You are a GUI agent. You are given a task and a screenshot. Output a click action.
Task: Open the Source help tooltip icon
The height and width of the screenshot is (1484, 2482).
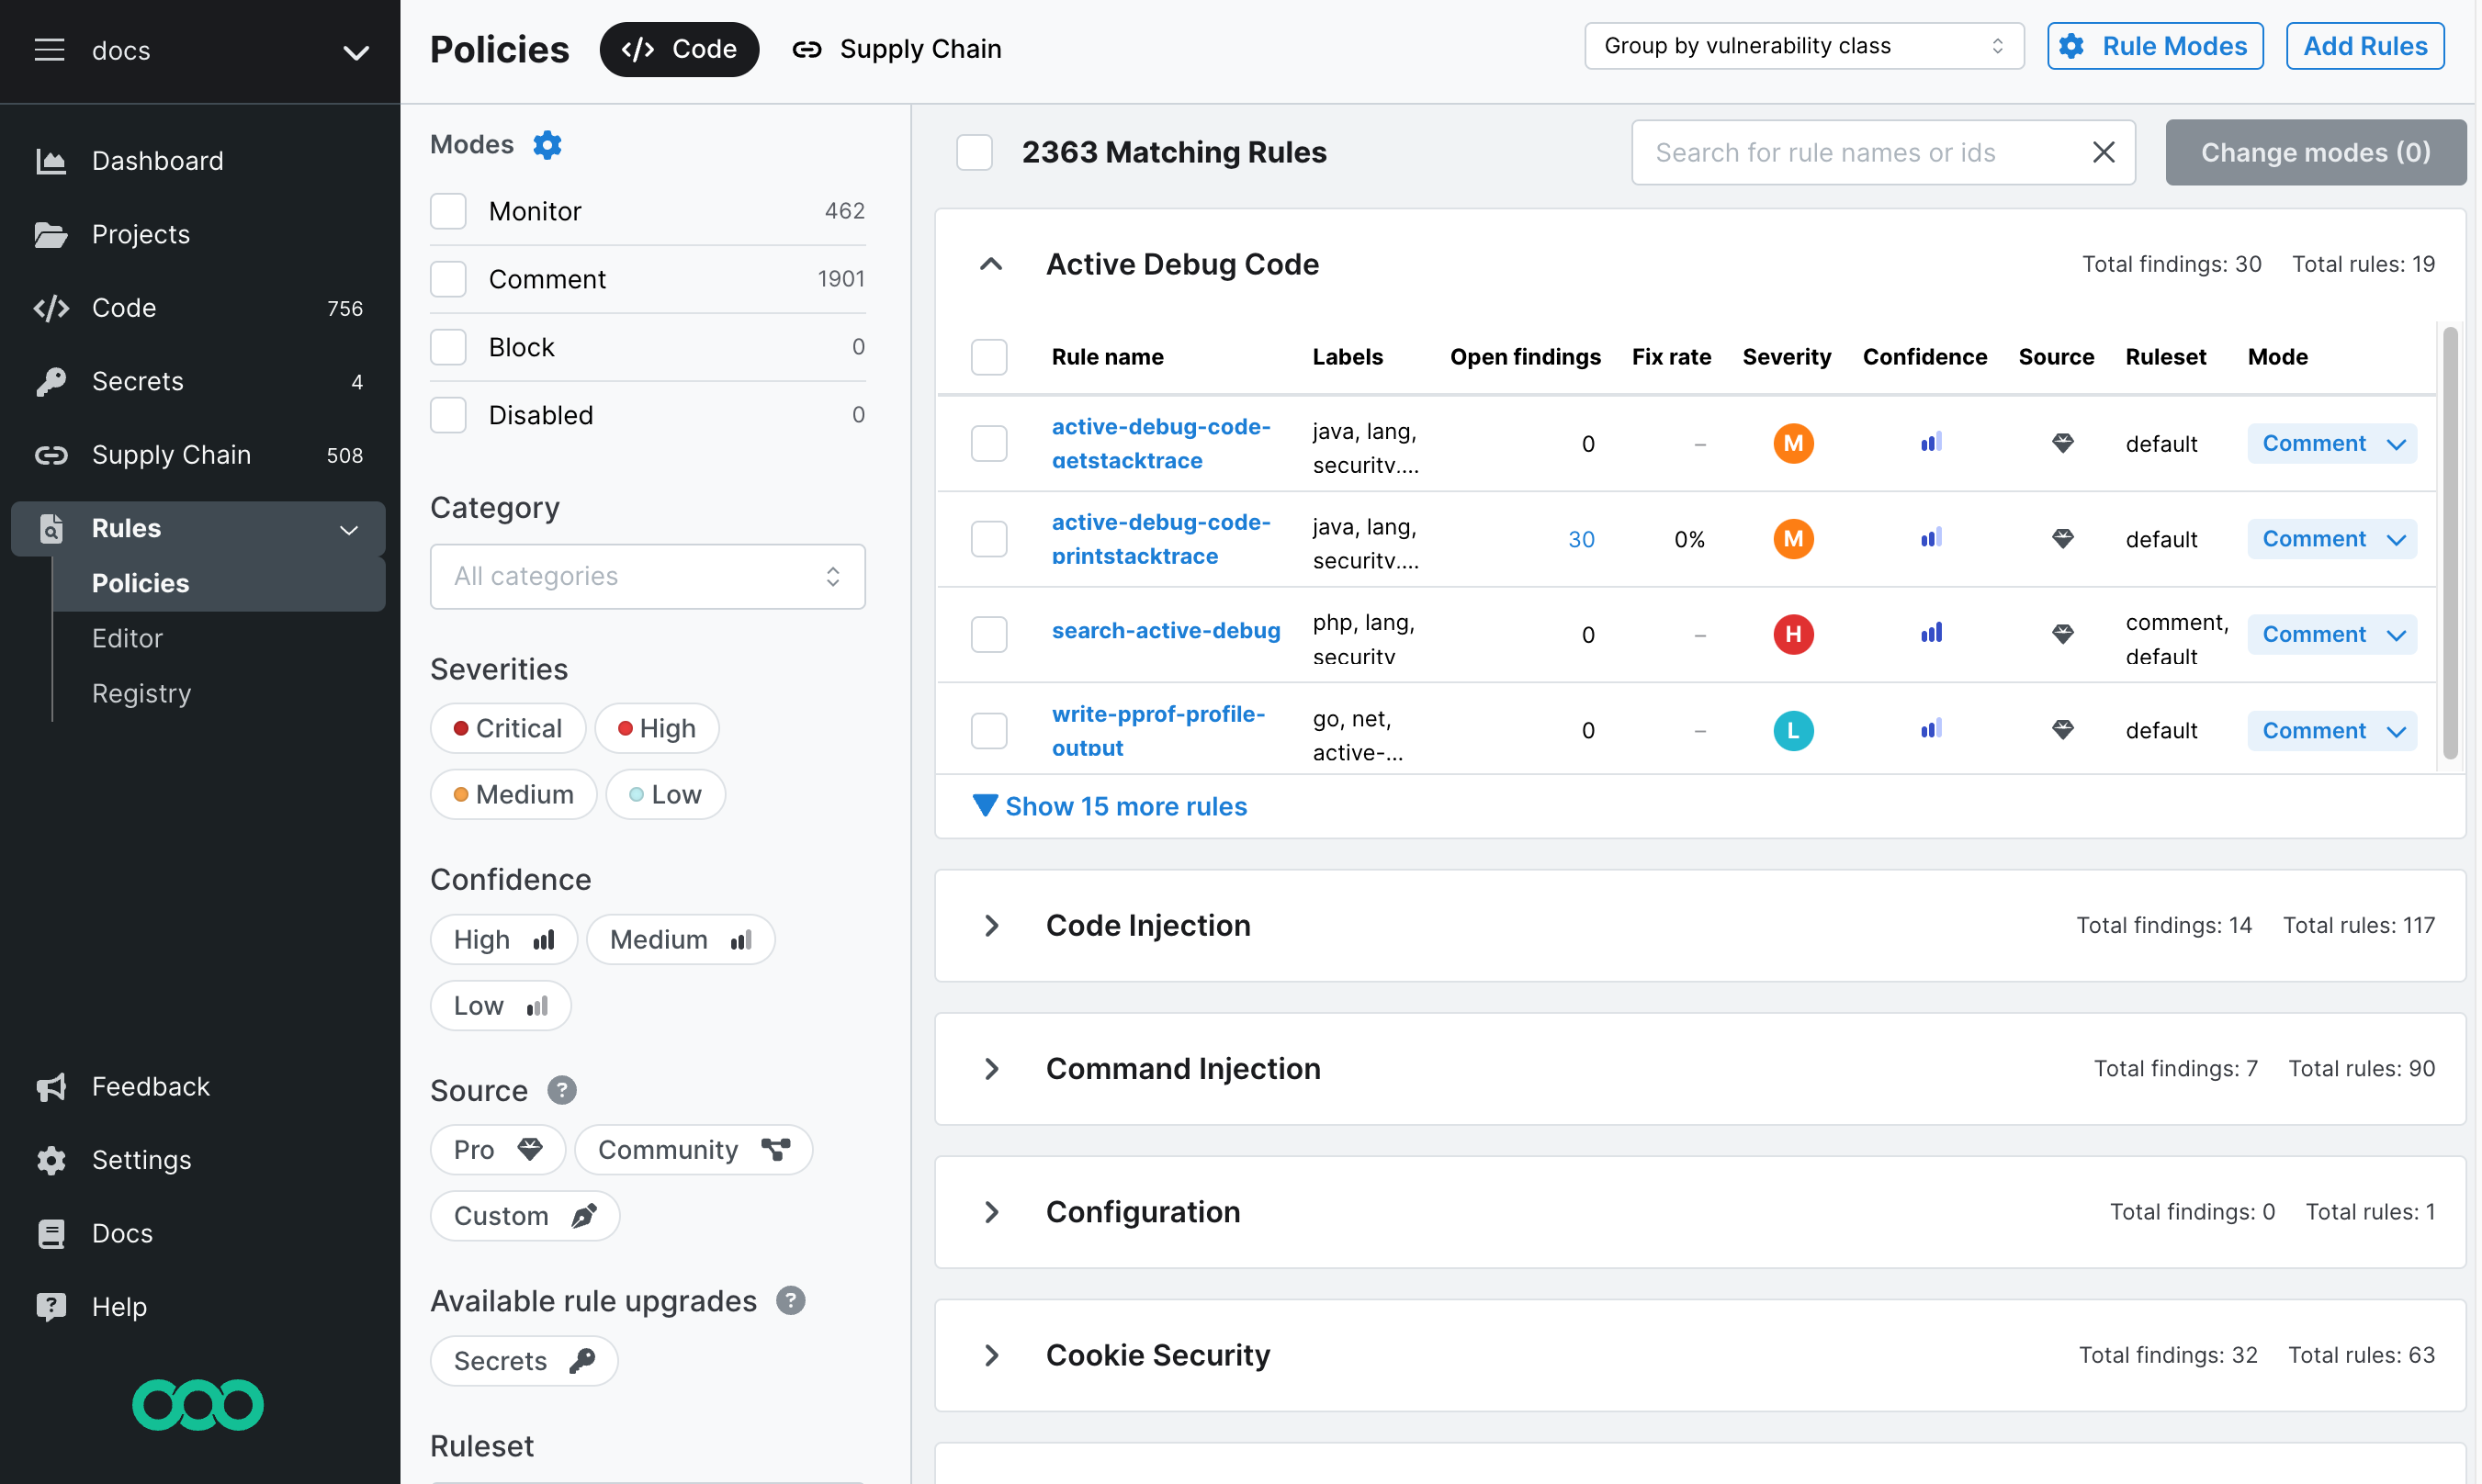(x=562, y=1090)
